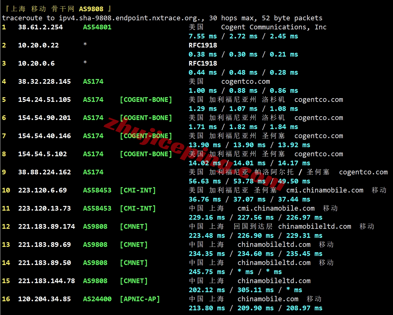Click the latency value 7.55 ms

click(203, 36)
